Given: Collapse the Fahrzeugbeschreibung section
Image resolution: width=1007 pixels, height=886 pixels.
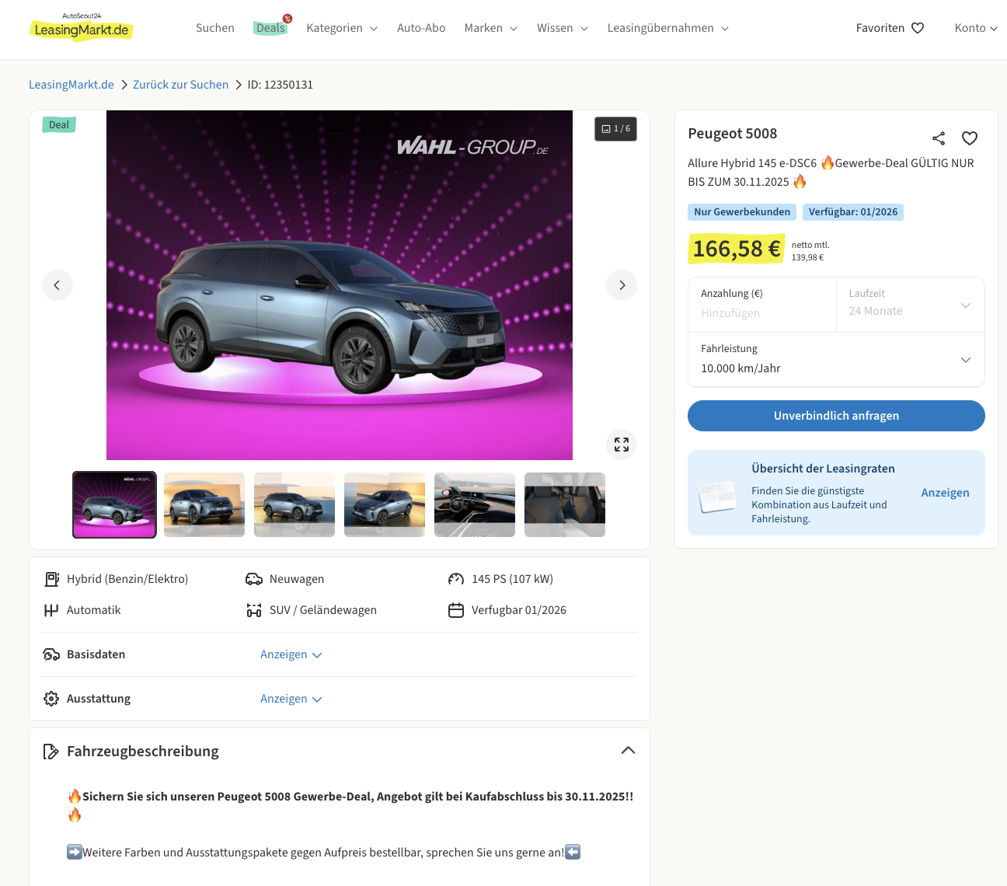Looking at the screenshot, I should point(628,751).
